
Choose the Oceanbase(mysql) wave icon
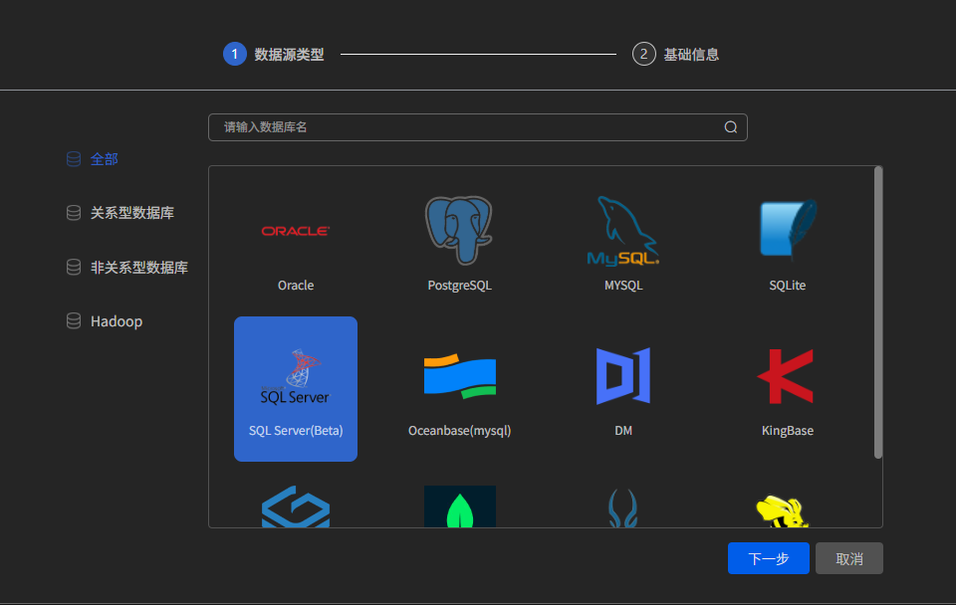click(x=460, y=376)
